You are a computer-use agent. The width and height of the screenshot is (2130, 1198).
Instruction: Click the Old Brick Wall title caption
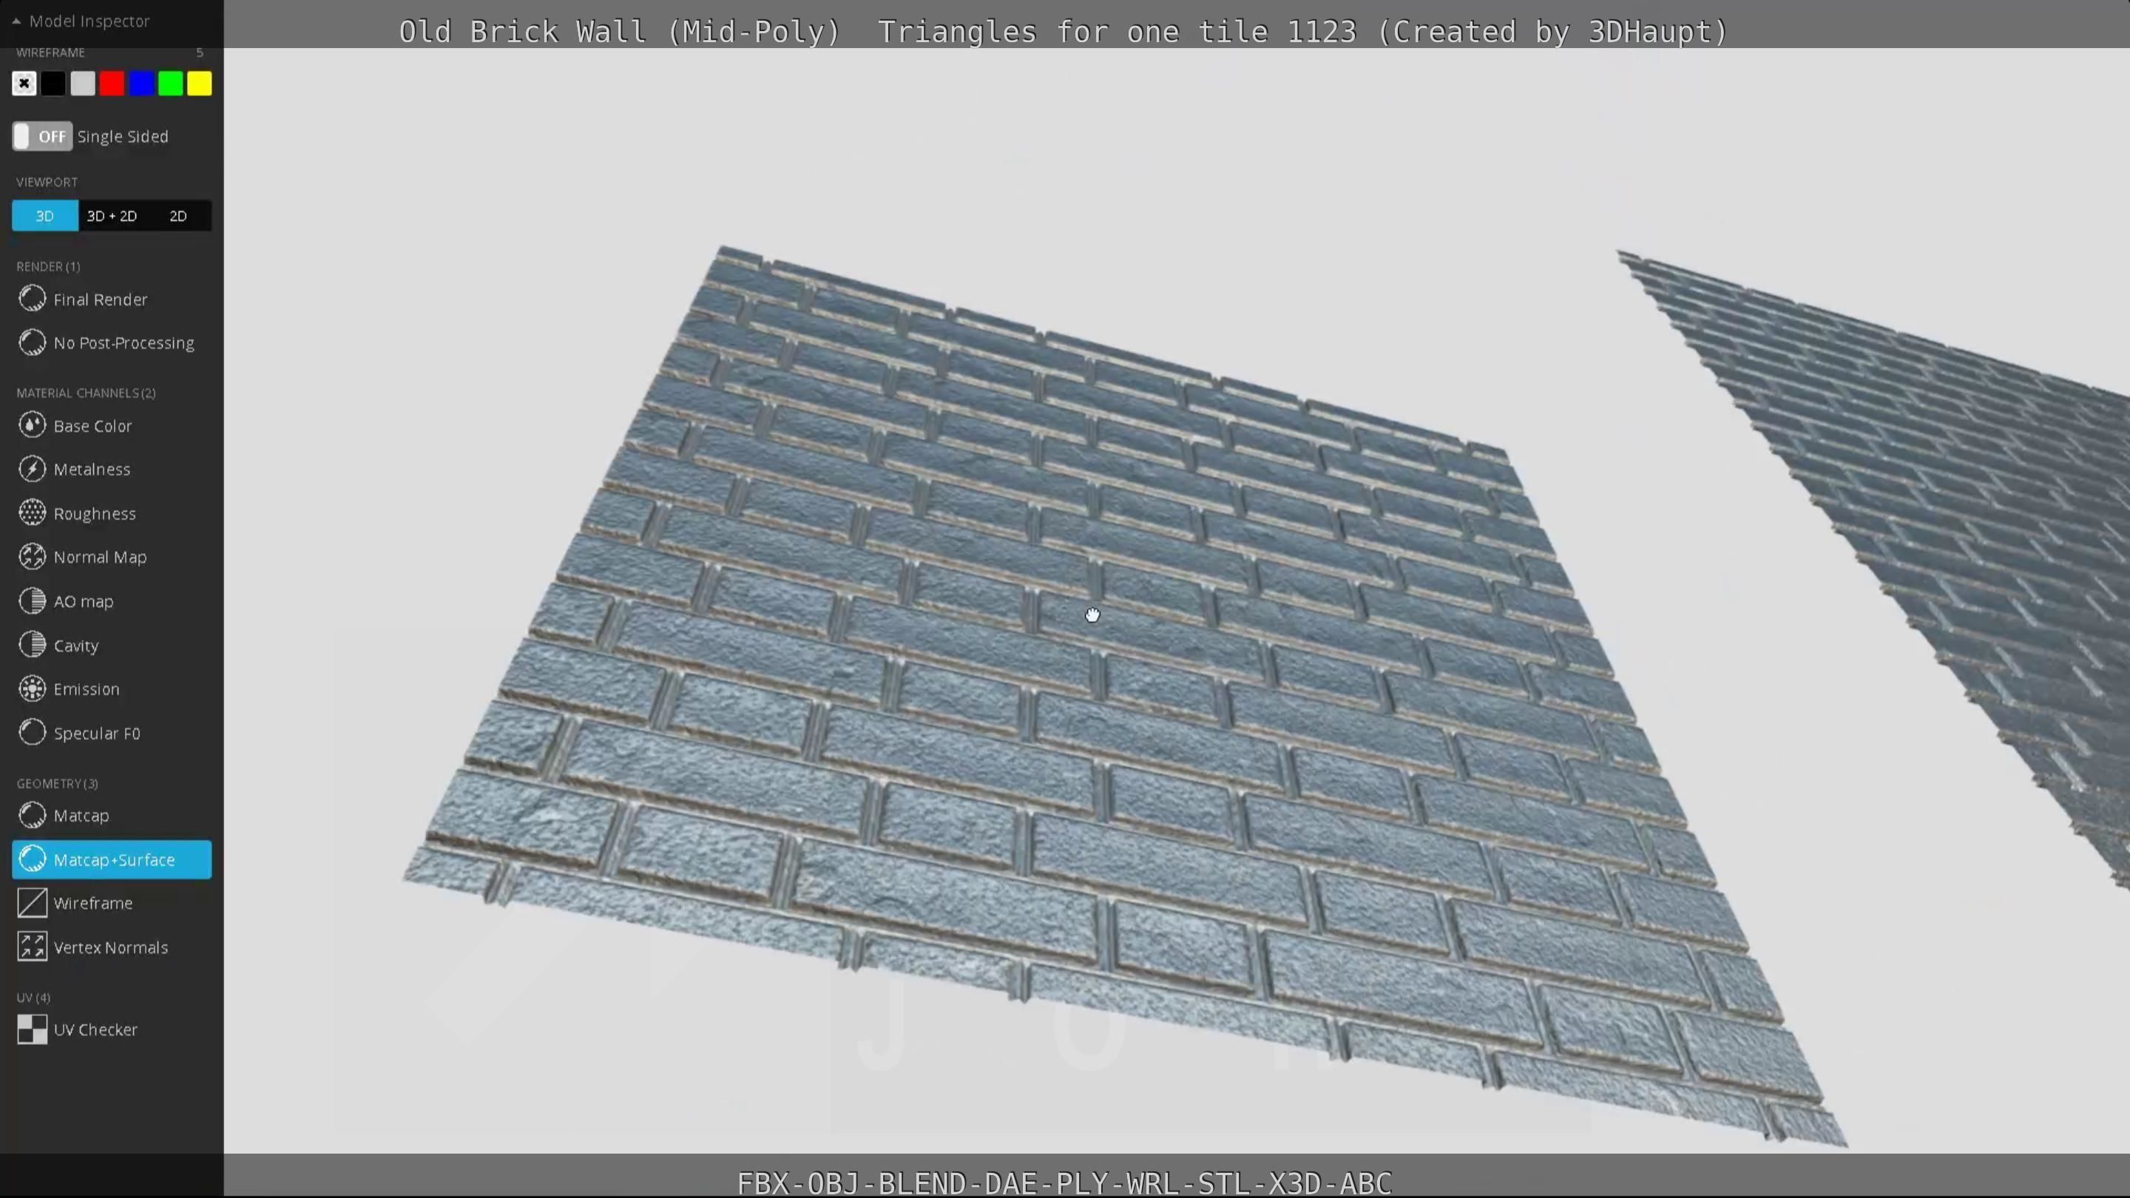click(x=1064, y=31)
